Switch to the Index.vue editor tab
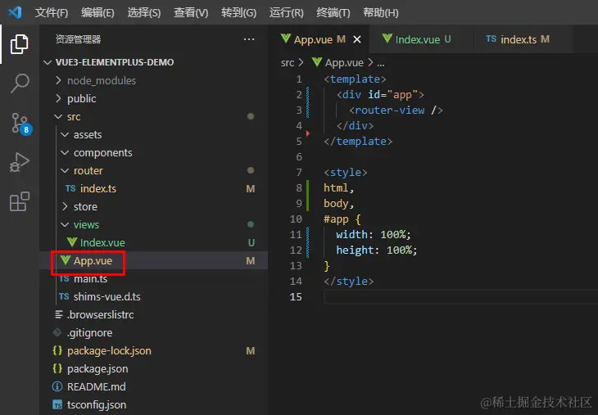 pos(421,39)
